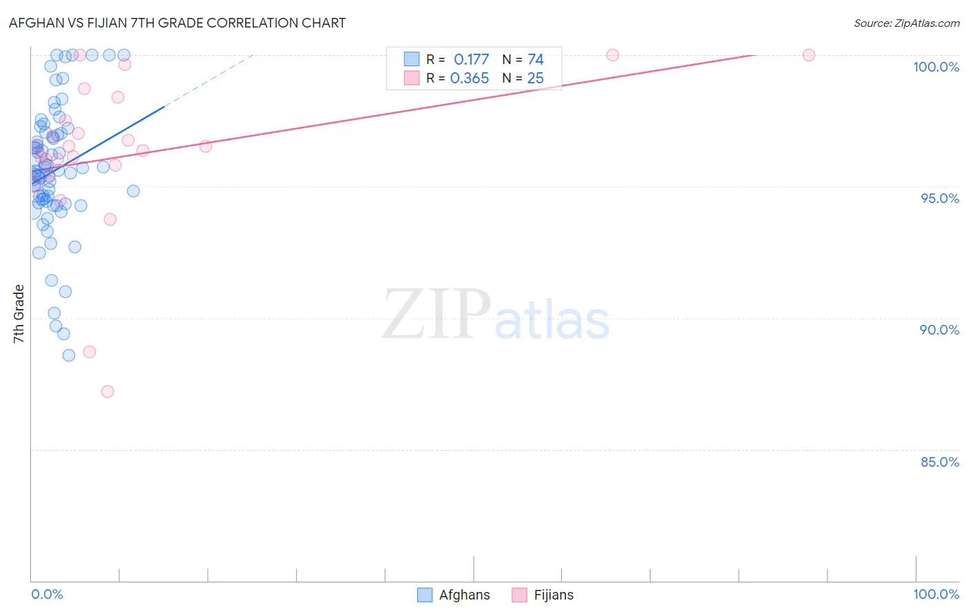Image resolution: width=968 pixels, height=614 pixels.
Task: Click the R value 0.177 text
Action: tap(471, 59)
